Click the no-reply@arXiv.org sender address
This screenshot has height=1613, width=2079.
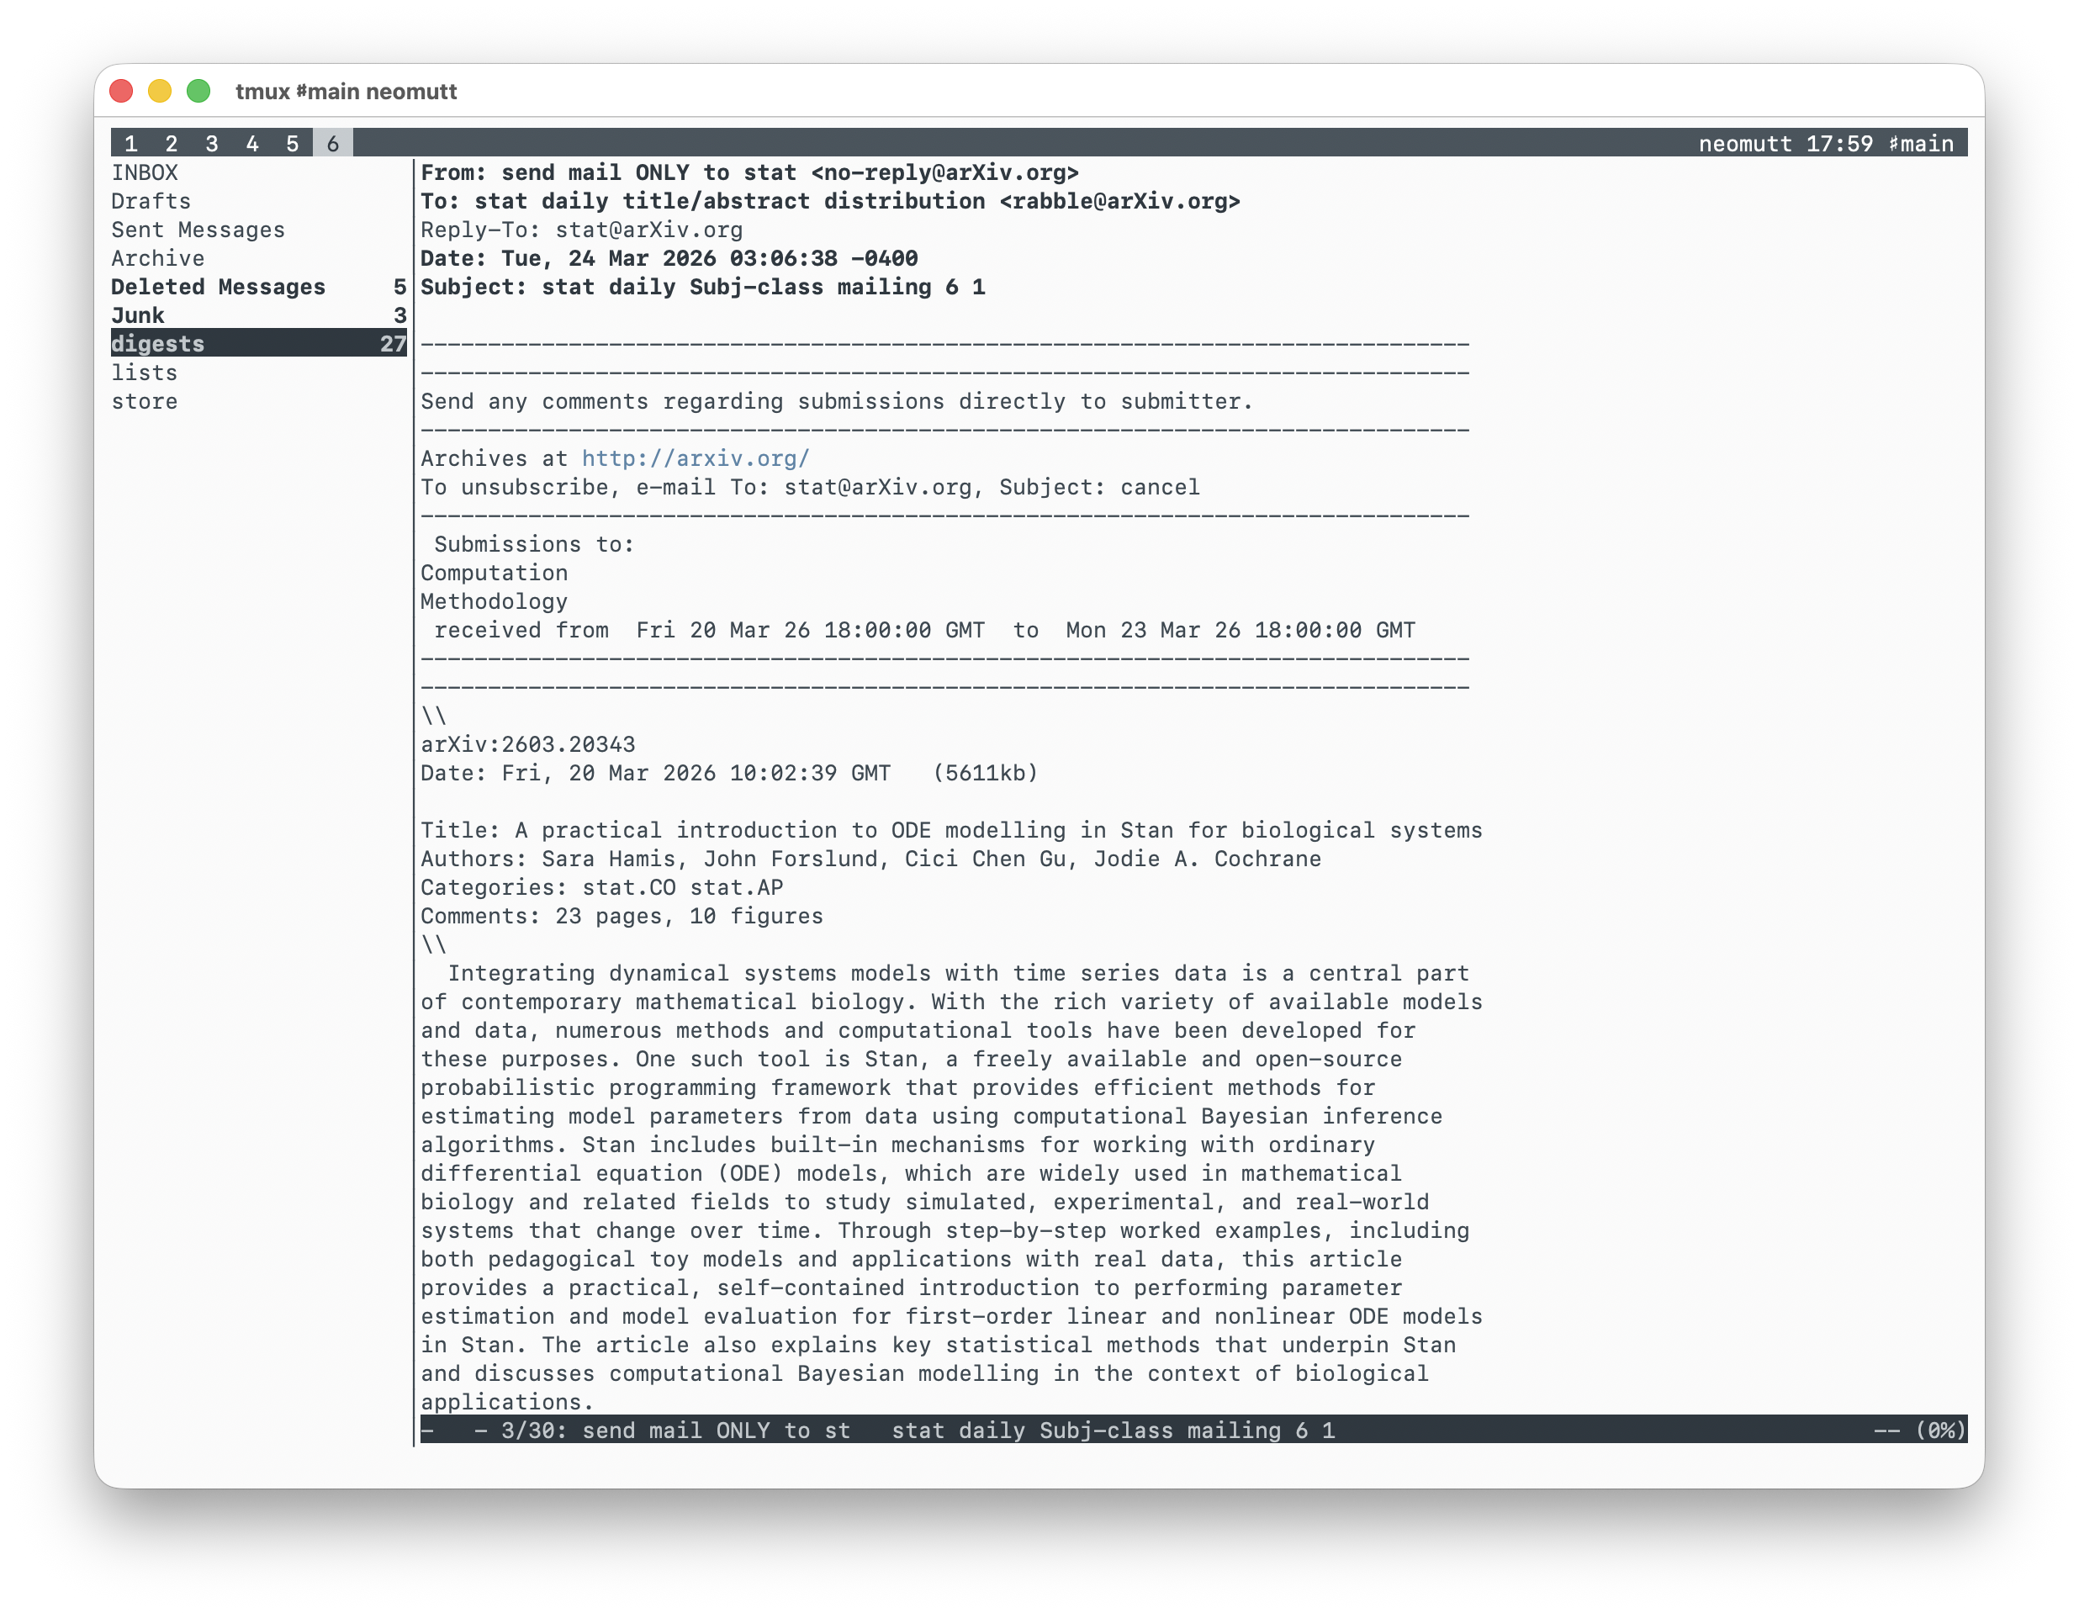[944, 172]
